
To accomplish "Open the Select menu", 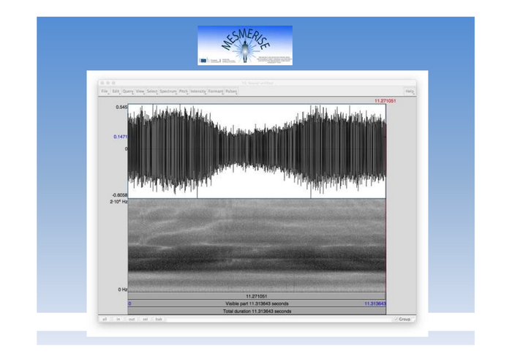I will 152,91.
